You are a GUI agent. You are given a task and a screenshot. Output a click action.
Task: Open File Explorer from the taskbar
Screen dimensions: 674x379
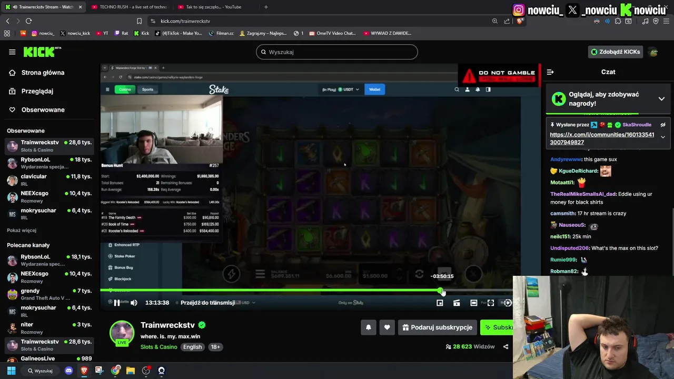(131, 371)
